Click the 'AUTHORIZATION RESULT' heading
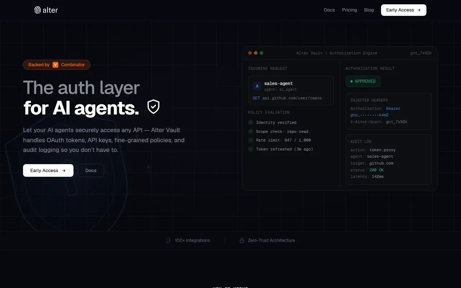 pyautogui.click(x=370, y=68)
